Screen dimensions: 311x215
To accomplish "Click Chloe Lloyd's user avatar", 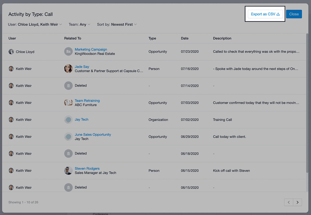I will click(11, 52).
